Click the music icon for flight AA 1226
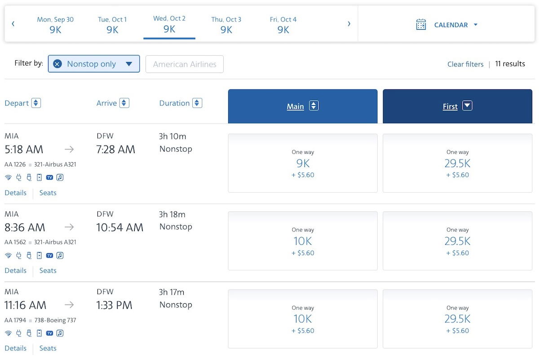 pyautogui.click(x=60, y=177)
